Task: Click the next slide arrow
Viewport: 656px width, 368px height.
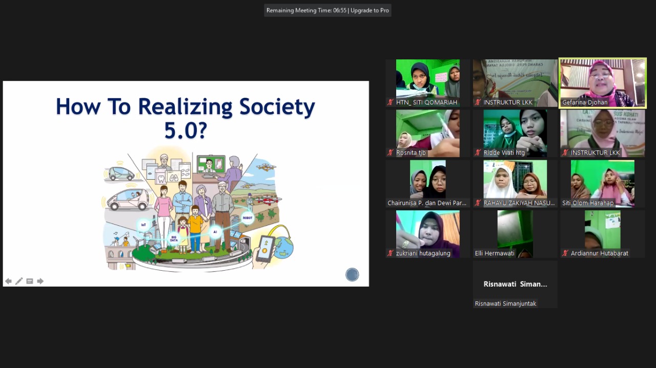Action: tap(40, 281)
